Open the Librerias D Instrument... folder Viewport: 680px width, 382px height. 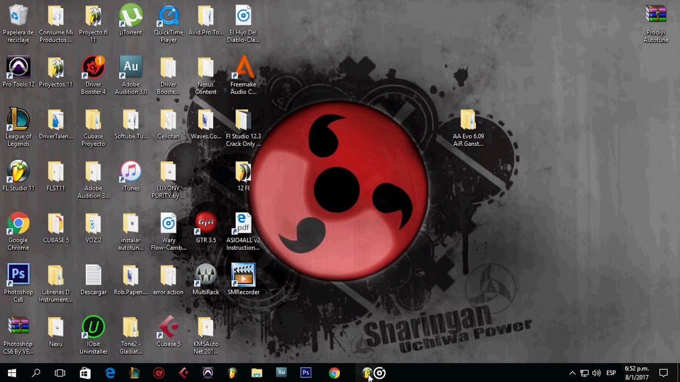[x=56, y=284]
